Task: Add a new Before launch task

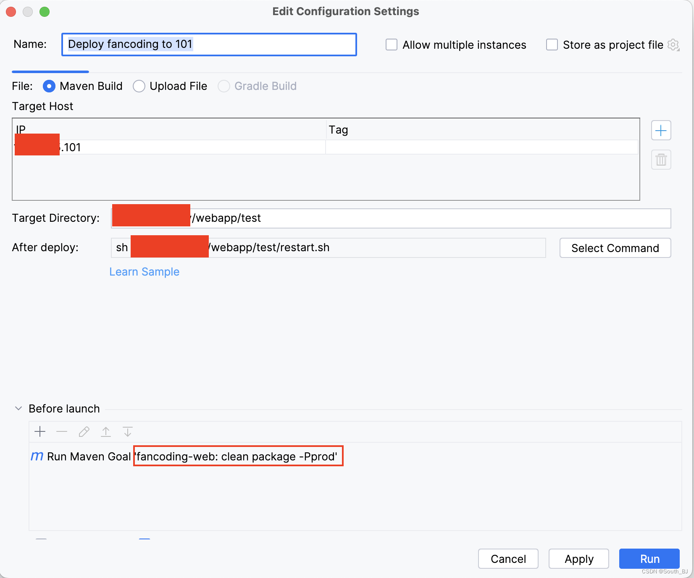Action: coord(40,431)
